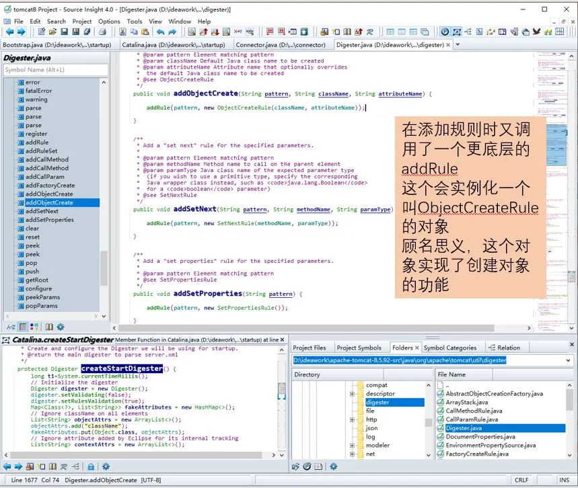Sort symbols alphabetically with the A-Z icon
578x488 pixels.
(11, 327)
